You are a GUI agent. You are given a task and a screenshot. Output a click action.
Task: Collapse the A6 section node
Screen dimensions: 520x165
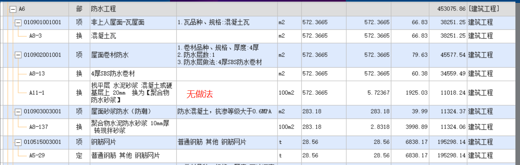(12, 9)
